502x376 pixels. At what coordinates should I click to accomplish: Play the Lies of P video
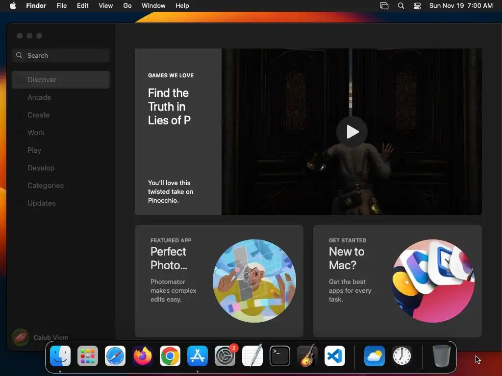point(352,132)
